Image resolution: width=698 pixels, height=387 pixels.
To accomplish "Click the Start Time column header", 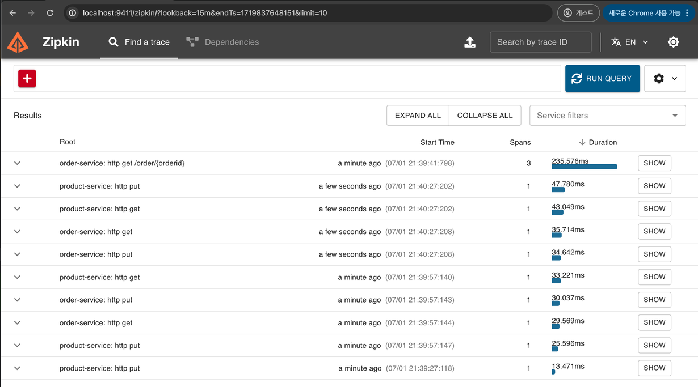I will 437,142.
